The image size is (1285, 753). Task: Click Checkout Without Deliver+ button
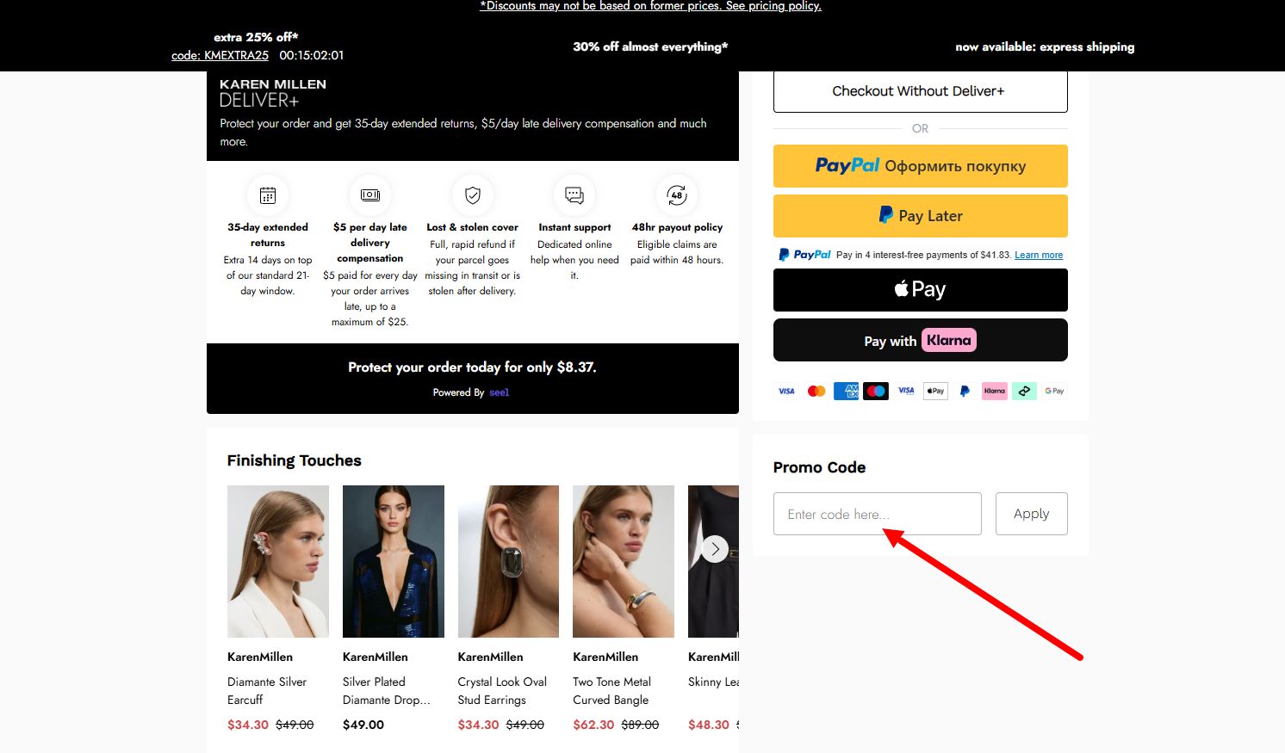click(x=920, y=91)
